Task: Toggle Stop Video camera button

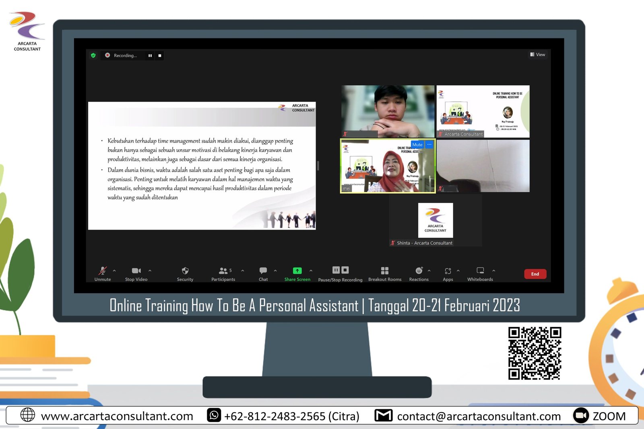Action: coord(136,271)
